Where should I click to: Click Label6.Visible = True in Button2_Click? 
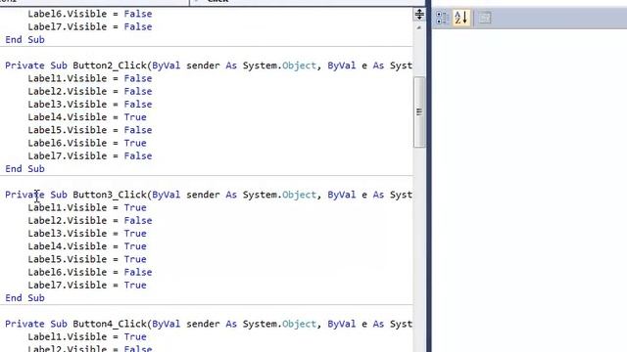click(x=87, y=144)
